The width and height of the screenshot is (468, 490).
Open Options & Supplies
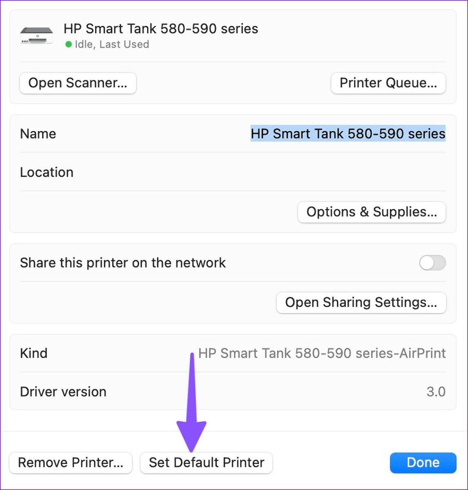point(371,212)
